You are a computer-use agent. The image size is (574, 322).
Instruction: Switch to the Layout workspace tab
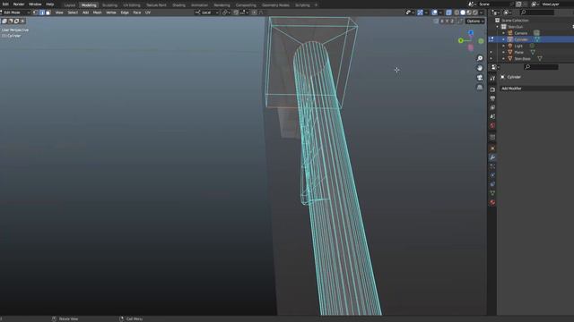point(70,5)
